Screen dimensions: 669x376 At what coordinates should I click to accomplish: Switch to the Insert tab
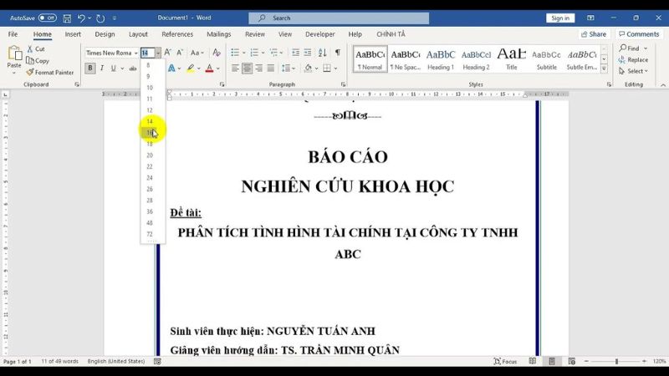pos(73,34)
